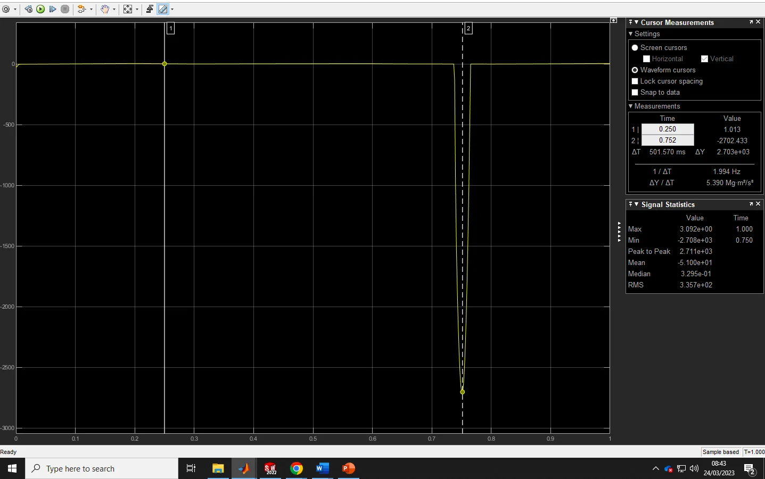Image resolution: width=765 pixels, height=479 pixels.
Task: Enable the Horizontal cursors checkbox
Action: pos(646,59)
